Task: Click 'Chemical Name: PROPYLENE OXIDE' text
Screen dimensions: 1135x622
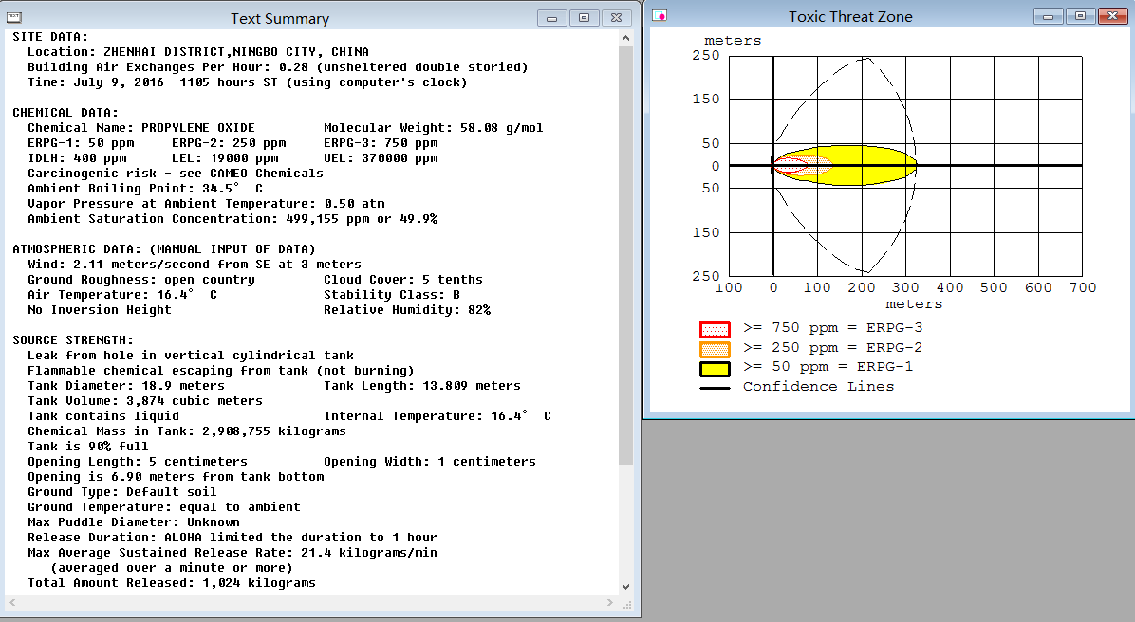Action: click(x=141, y=128)
